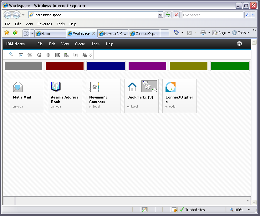This screenshot has width=260, height=216.
Task: Open the Favorites menu in IE menu bar
Action: pos(44,24)
